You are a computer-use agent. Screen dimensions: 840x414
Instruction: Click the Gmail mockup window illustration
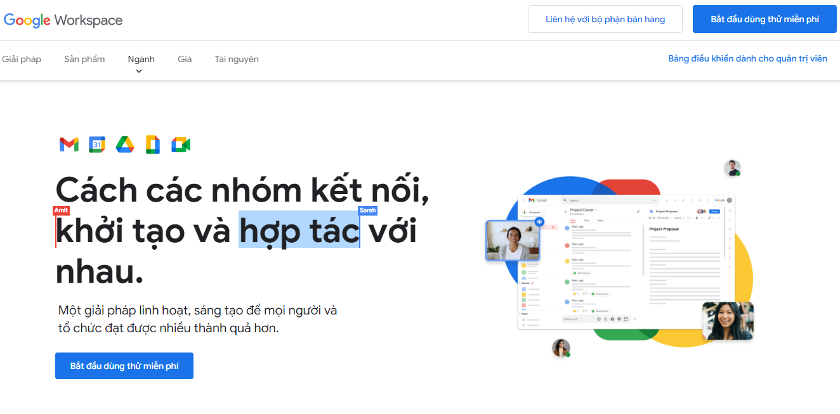point(626,262)
